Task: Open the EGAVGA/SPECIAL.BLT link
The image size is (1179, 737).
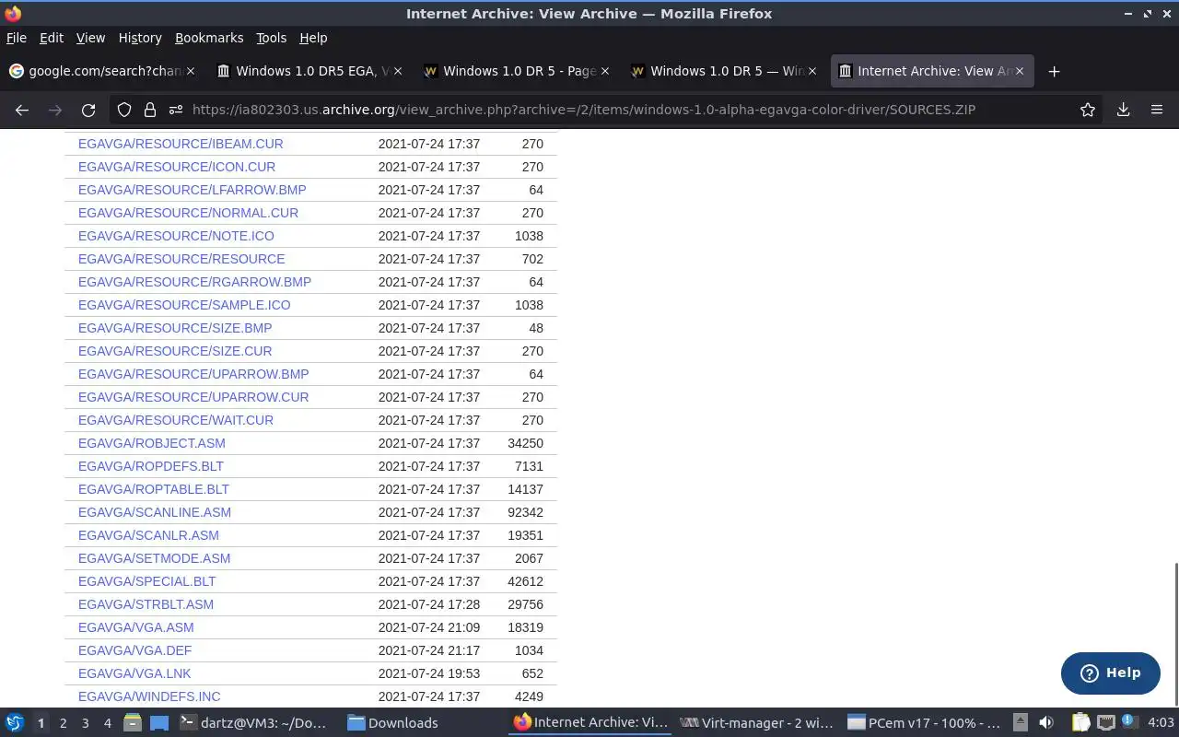Action: pyautogui.click(x=146, y=581)
